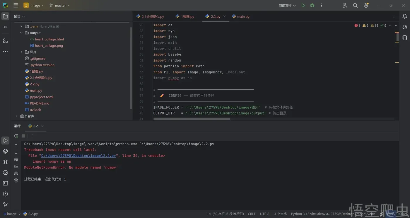Toggle soft-wrap in the Run console
Screen dimensions: 410x218
16,160
